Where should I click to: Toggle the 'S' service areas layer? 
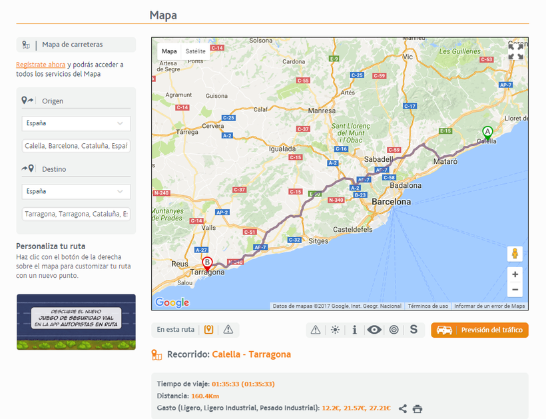coord(413,330)
